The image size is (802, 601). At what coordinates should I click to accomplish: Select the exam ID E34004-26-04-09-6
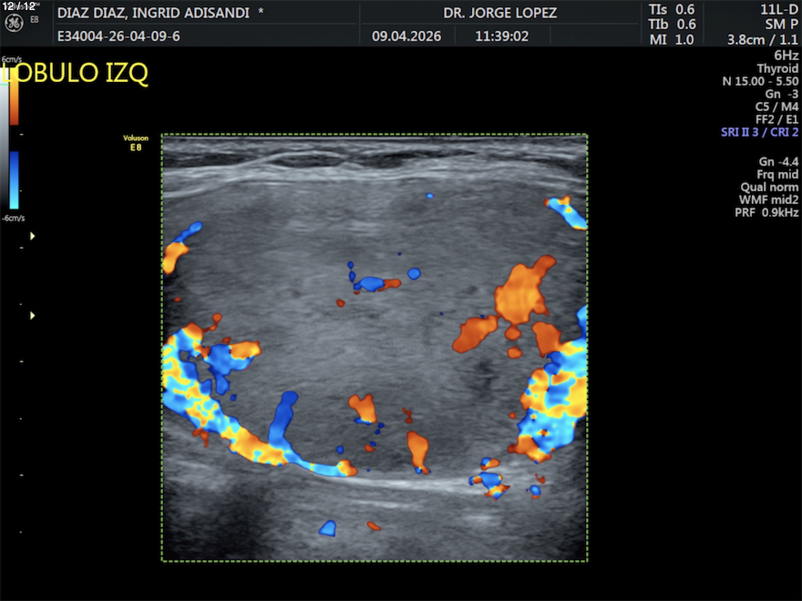pyautogui.click(x=118, y=36)
